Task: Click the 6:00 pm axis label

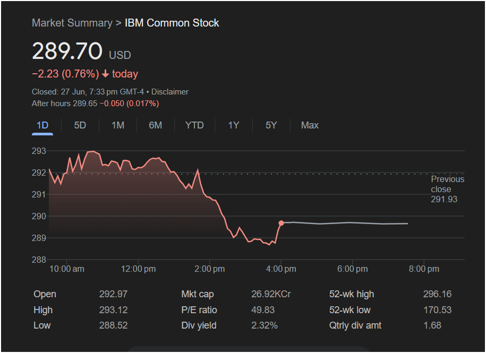Action: 352,269
